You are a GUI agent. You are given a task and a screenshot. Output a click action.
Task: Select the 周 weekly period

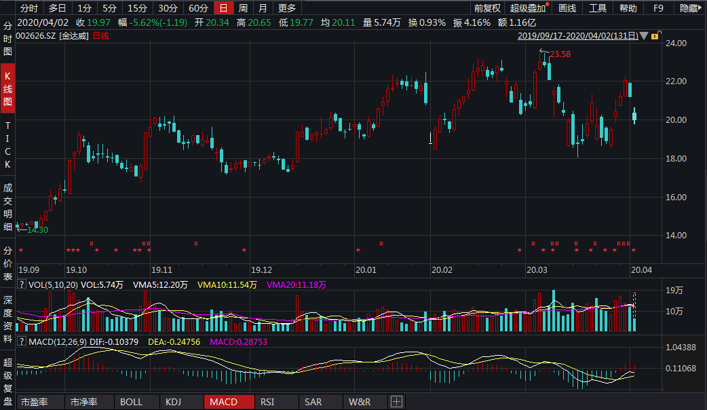point(243,8)
